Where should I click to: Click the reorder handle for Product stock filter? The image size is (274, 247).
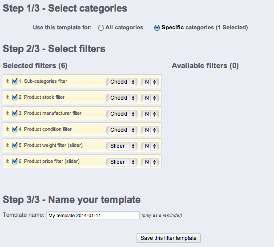pyautogui.click(x=7, y=97)
